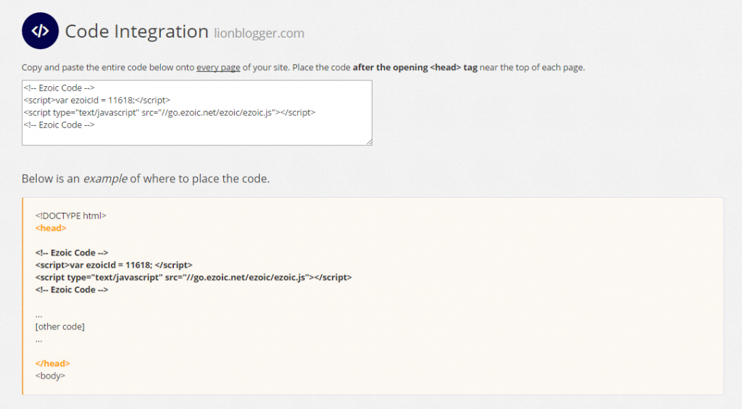This screenshot has width=742, height=409.
Task: Select the orange opening <head> tag
Action: point(51,228)
